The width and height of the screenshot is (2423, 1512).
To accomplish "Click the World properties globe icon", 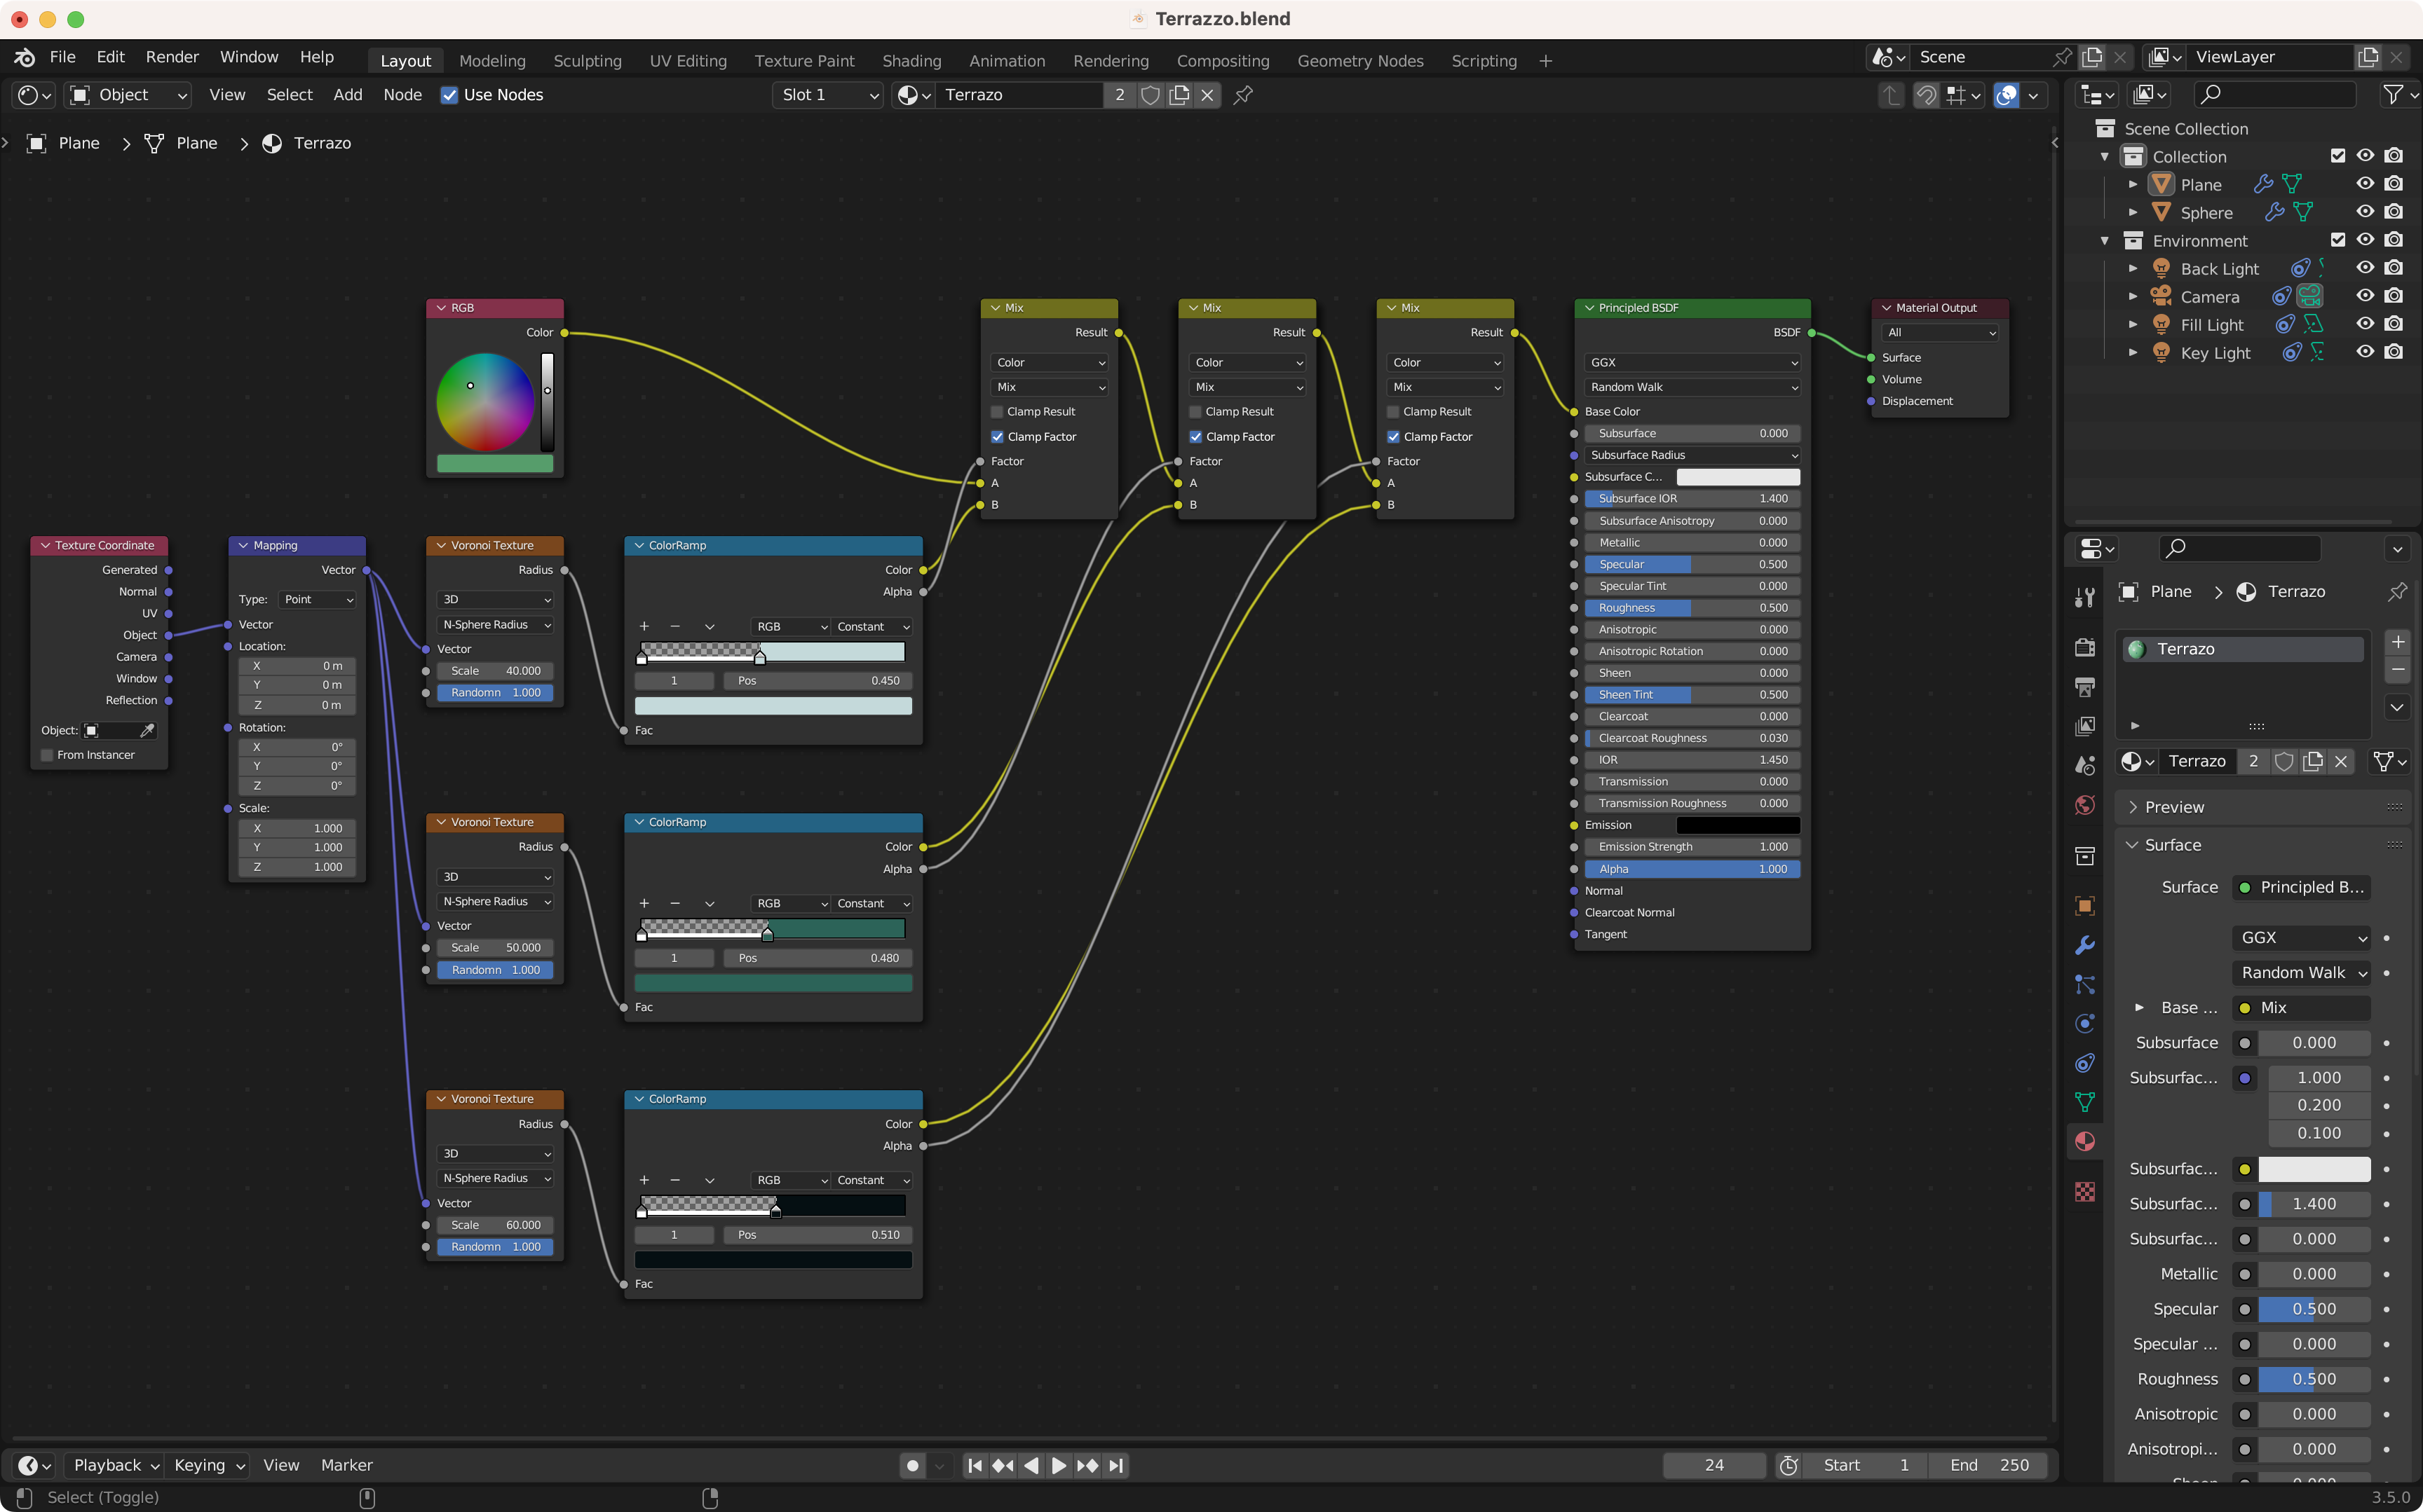I will pyautogui.click(x=2085, y=805).
